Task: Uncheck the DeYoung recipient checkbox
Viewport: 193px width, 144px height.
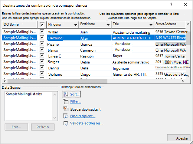Action: (x=42, y=37)
